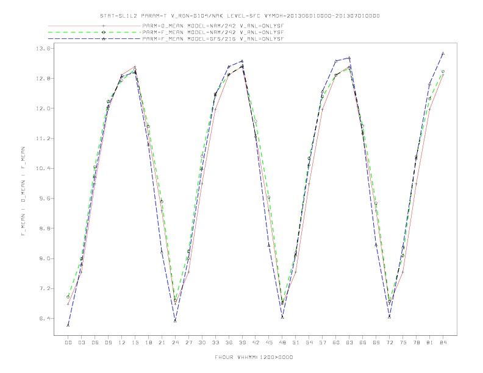The height and width of the screenshot is (373, 483).
Task: Click the x-axis hour label 24
Action: (x=175, y=343)
